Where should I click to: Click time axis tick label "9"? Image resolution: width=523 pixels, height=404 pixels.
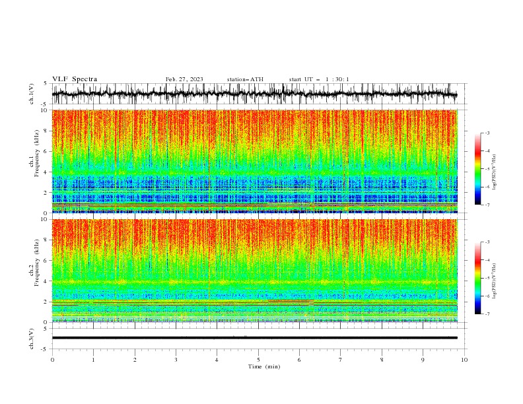point(423,360)
